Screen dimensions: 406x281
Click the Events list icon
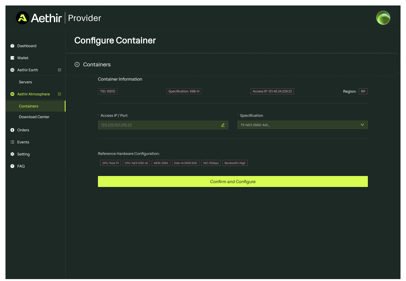12,142
